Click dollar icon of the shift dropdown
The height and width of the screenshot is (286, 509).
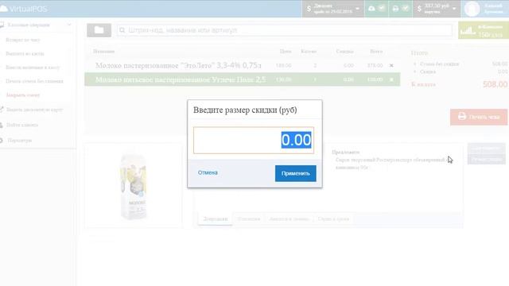(x=309, y=9)
